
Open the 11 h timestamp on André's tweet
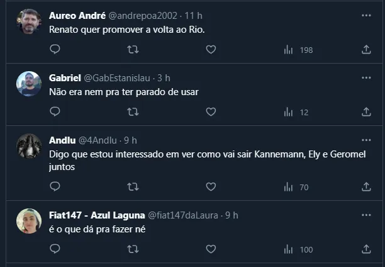tap(194, 15)
